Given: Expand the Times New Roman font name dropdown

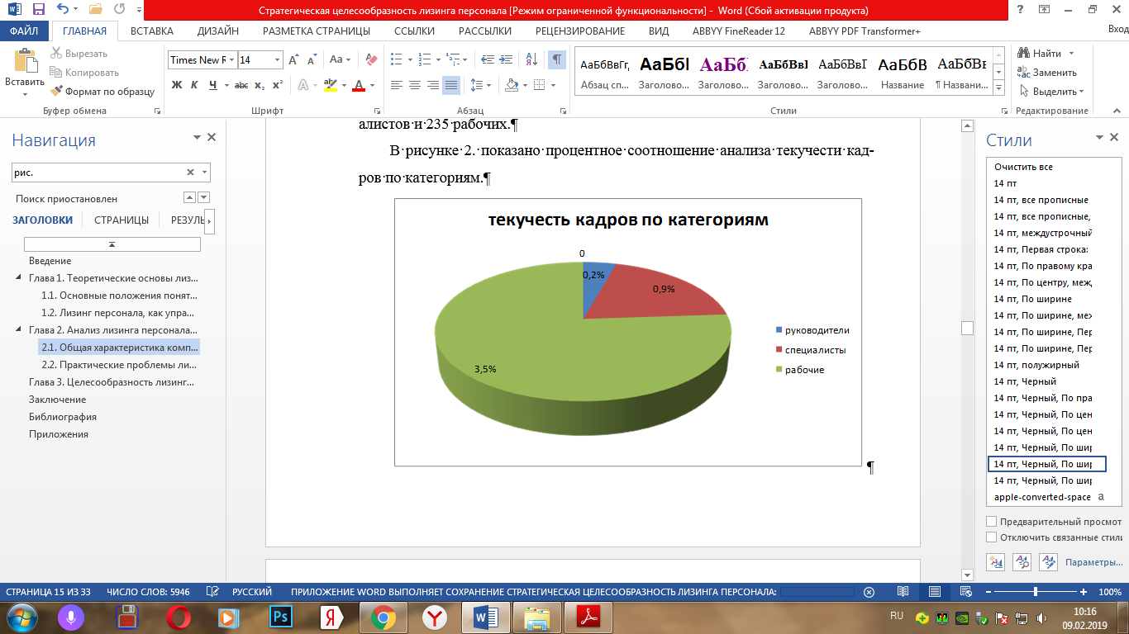Looking at the screenshot, I should (x=232, y=60).
